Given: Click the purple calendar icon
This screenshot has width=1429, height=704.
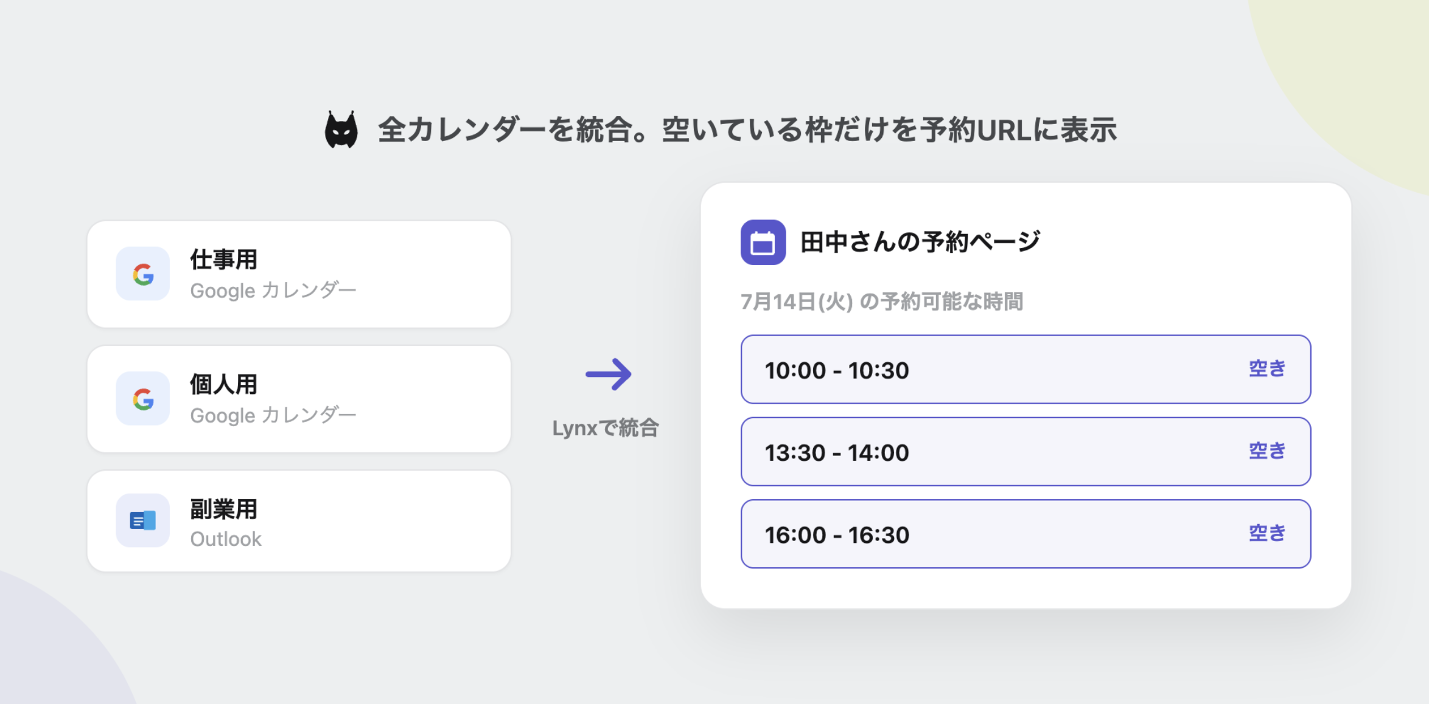Looking at the screenshot, I should pyautogui.click(x=763, y=243).
